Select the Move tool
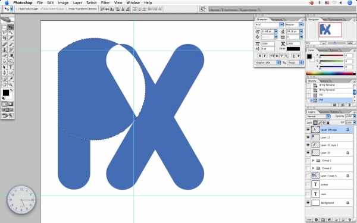Screen dimensions: 357x223 [11, 27]
